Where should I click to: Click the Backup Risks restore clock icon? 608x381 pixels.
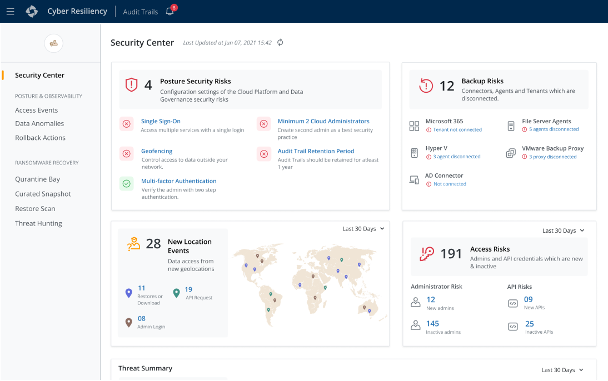point(426,86)
